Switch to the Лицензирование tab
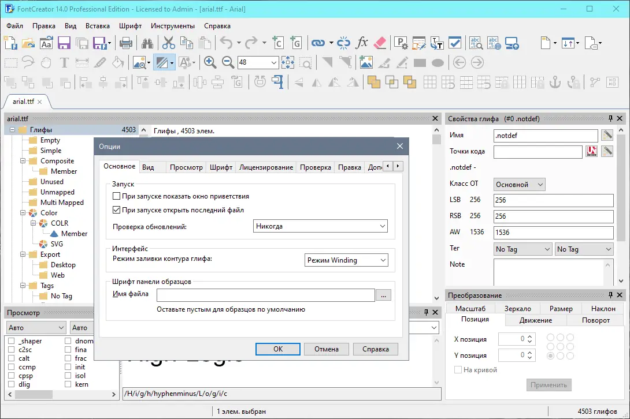Image resolution: width=630 pixels, height=419 pixels. tap(266, 167)
